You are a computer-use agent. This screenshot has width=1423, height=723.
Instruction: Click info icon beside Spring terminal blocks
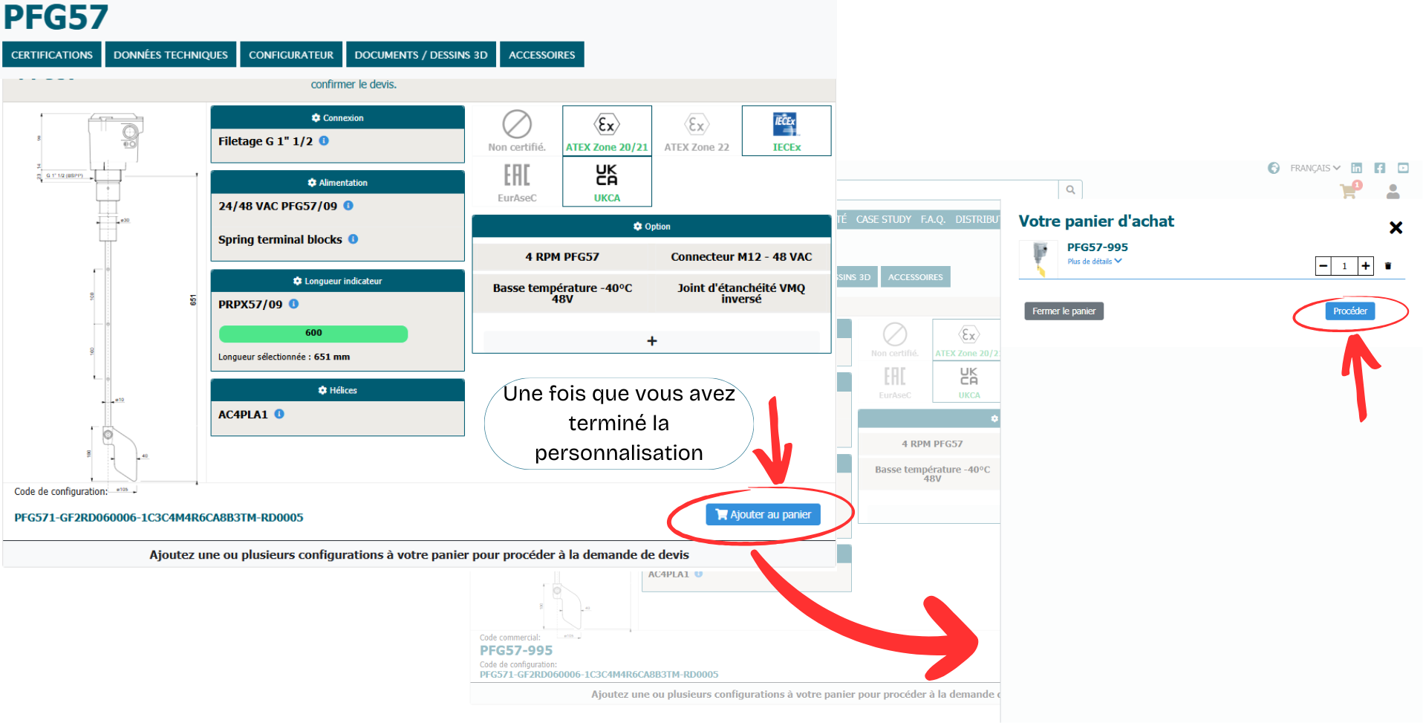click(354, 239)
